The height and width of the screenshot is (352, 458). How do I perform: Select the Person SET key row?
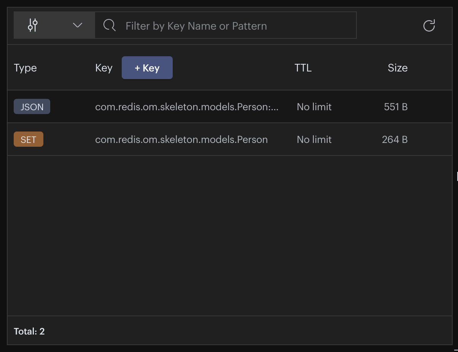[181, 139]
